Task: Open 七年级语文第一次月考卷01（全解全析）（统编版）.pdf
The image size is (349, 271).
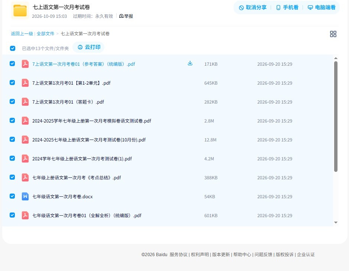Action: coord(87,215)
